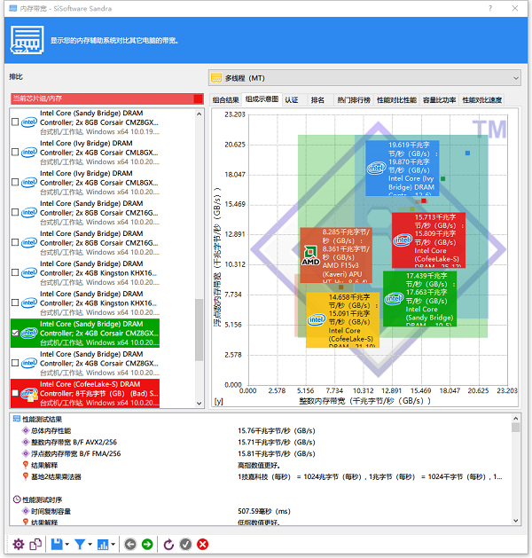Click the blue filter funnel icon
532x558 pixels.
click(80, 544)
